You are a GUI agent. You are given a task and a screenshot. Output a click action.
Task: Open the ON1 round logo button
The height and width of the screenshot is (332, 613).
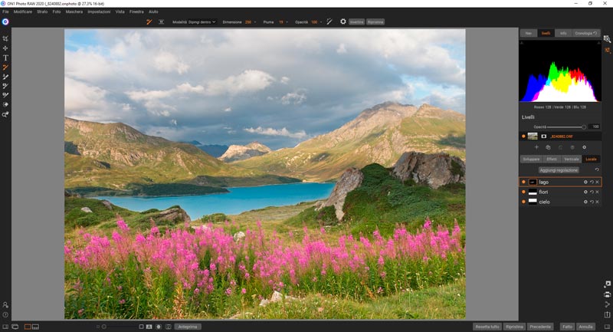coord(5,22)
